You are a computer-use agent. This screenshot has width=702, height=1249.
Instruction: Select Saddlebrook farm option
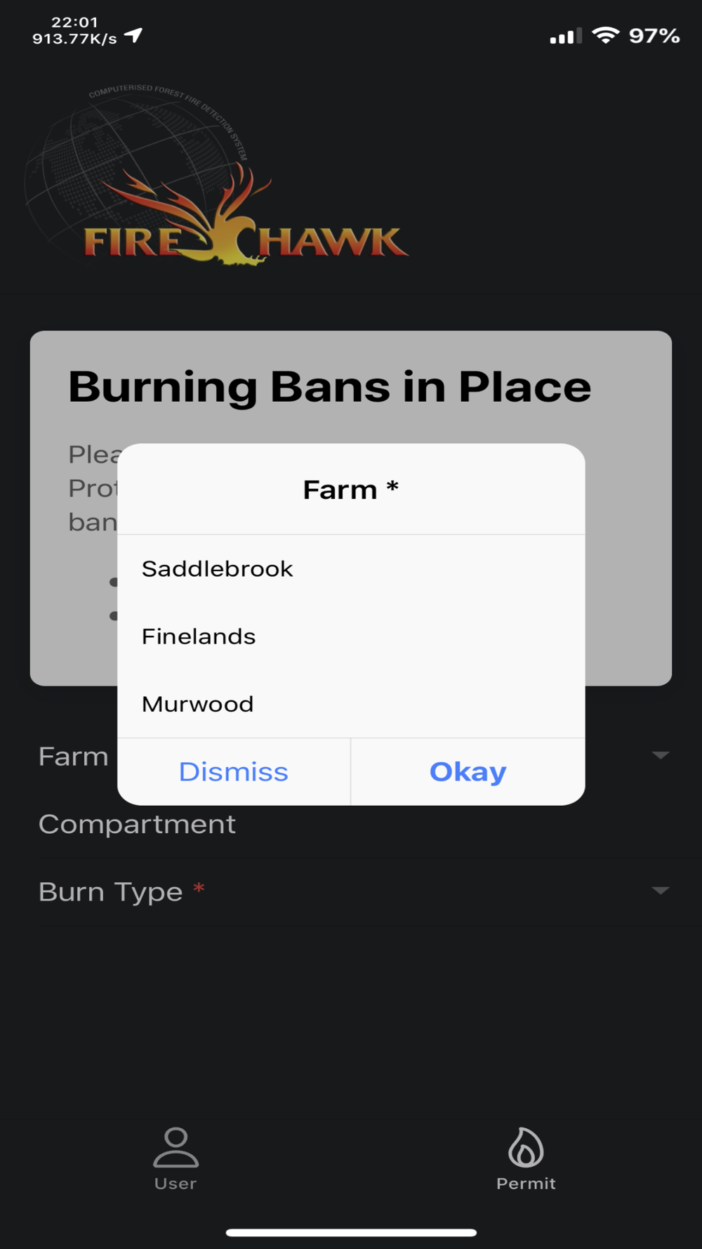(x=351, y=568)
